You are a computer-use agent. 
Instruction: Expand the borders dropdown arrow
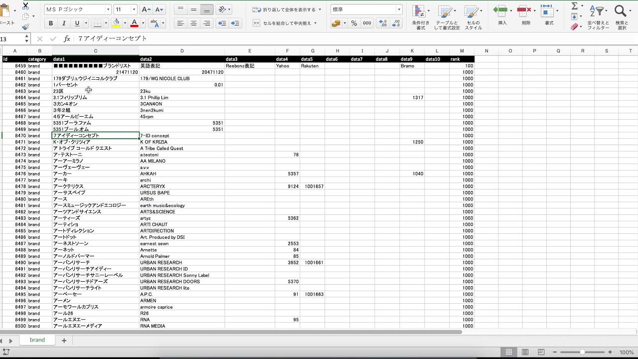point(106,23)
